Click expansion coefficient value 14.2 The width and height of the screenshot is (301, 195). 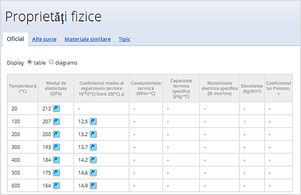pyautogui.click(x=83, y=160)
